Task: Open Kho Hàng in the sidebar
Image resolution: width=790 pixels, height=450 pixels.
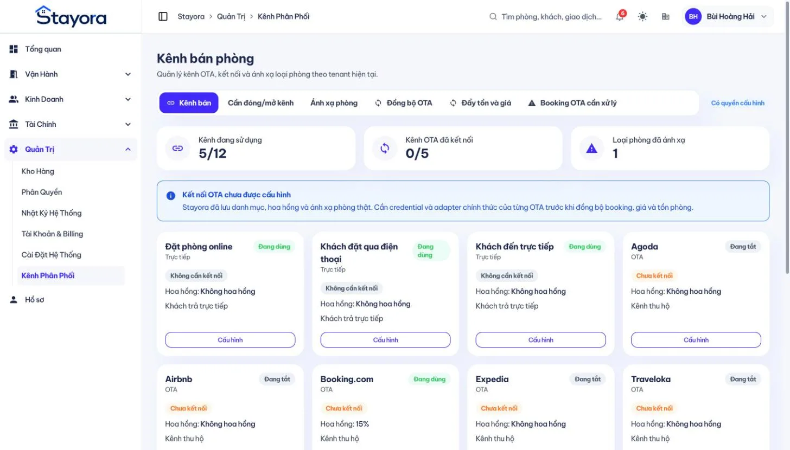Action: [x=71, y=171]
